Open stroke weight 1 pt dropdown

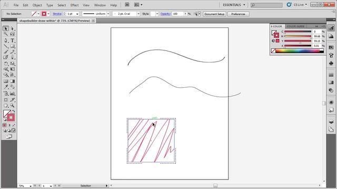77,14
